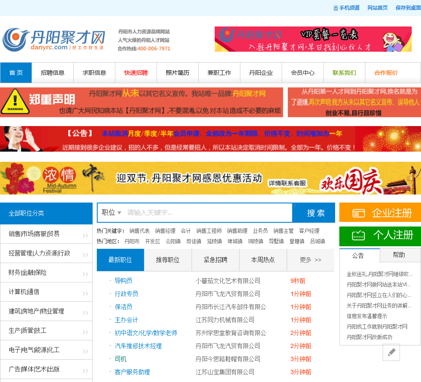Click hot keyword 销售工程师
Image resolution: width=421 pixels, height=382 pixels.
209,231
